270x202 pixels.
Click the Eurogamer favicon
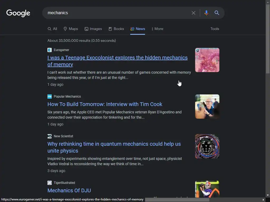coord(50,50)
